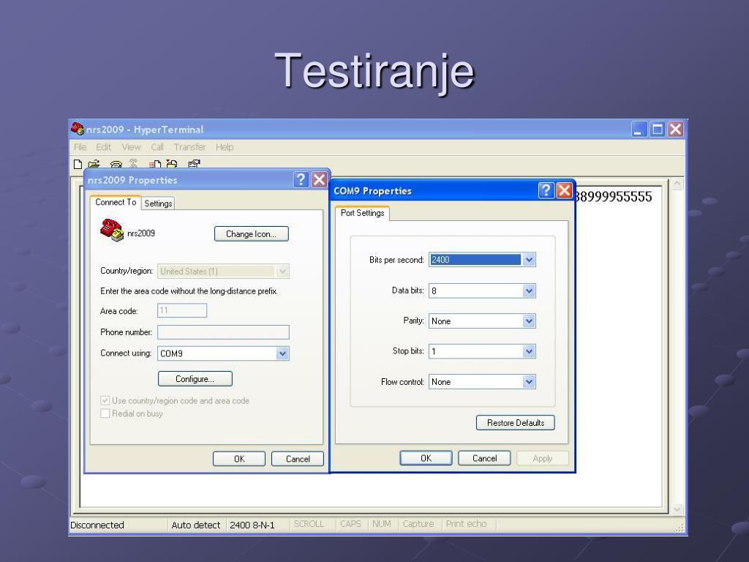Open the Call menu
This screenshot has height=562, width=749.
click(x=157, y=147)
